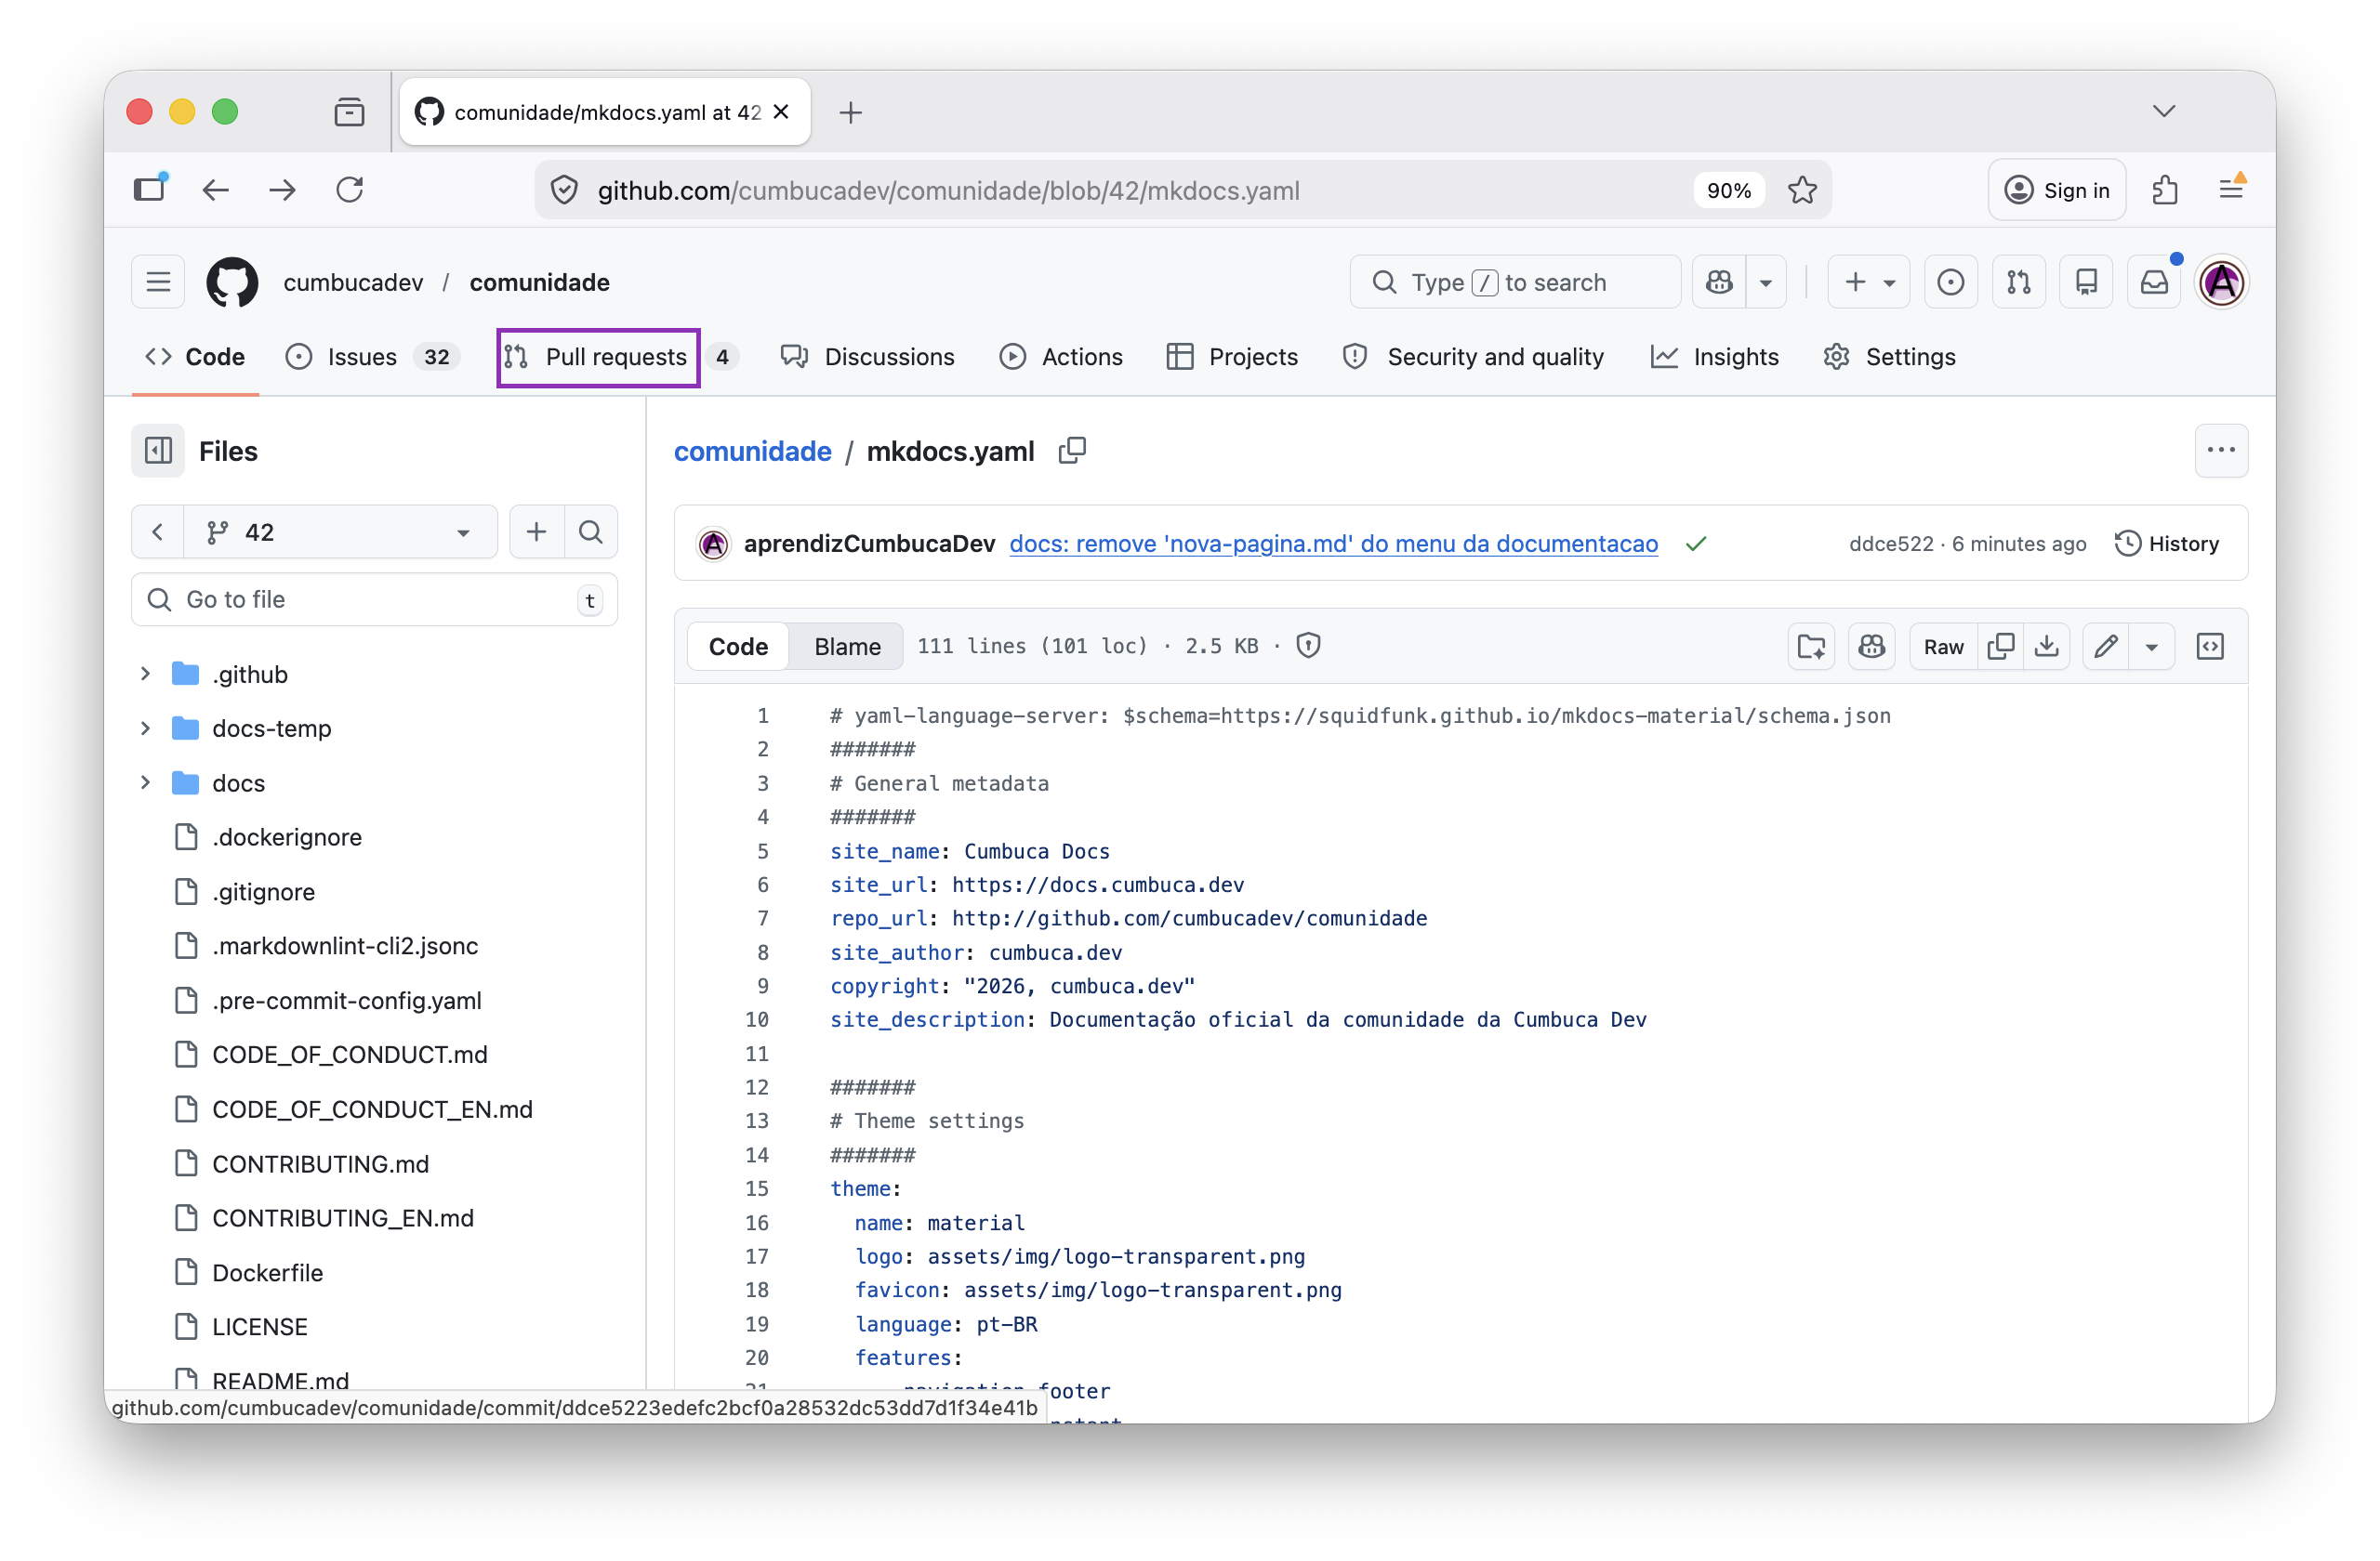2380x1561 pixels.
Task: Open the edit options dropdown arrow
Action: (2152, 647)
